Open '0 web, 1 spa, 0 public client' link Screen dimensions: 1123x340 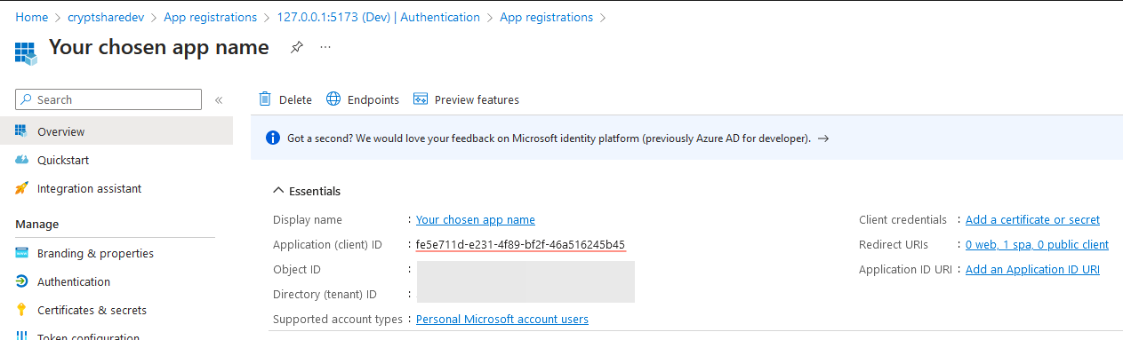1037,244
